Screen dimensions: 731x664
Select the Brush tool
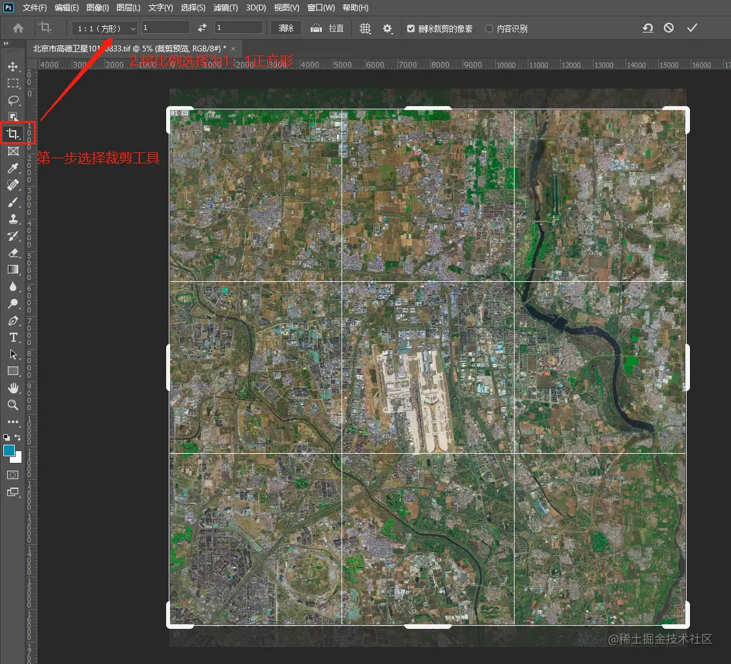[13, 202]
